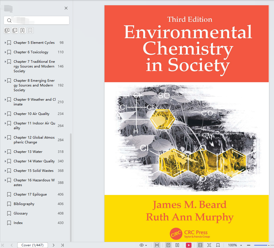Go to Chapter 9 Weather and Climate

[35, 102]
